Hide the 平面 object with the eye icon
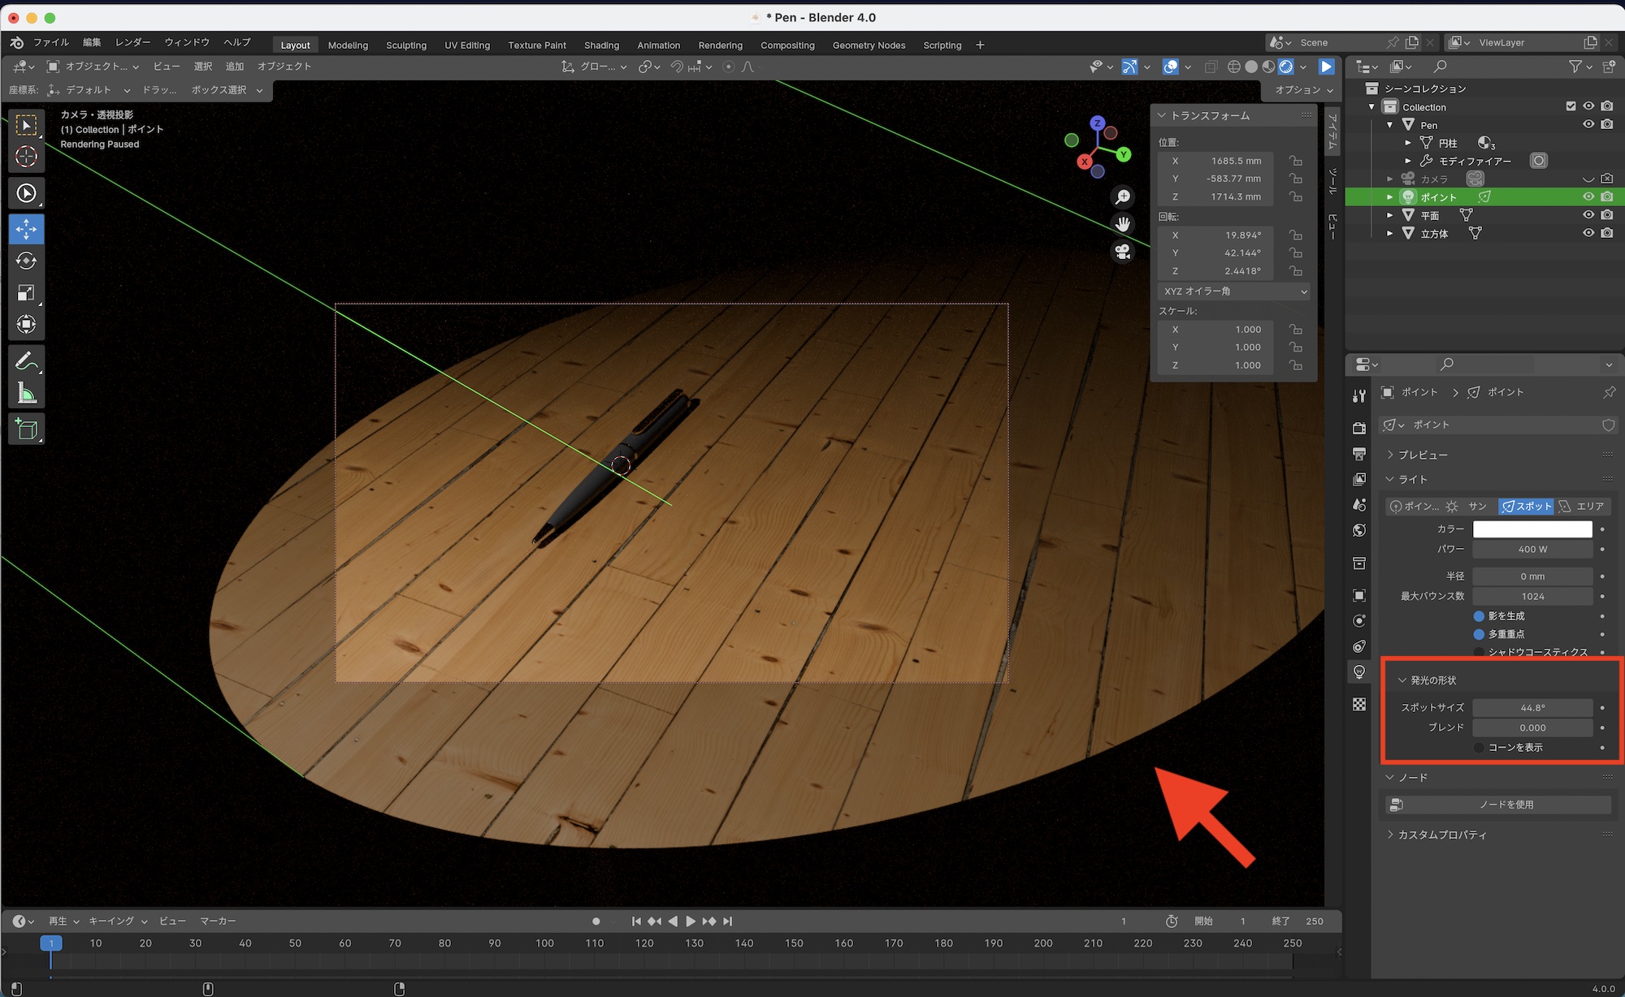The height and width of the screenshot is (997, 1625). 1588,215
